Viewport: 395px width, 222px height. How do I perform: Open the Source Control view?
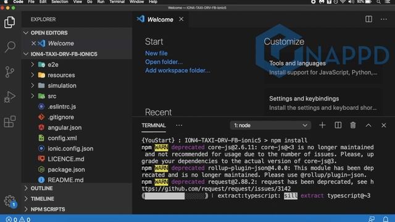10,72
